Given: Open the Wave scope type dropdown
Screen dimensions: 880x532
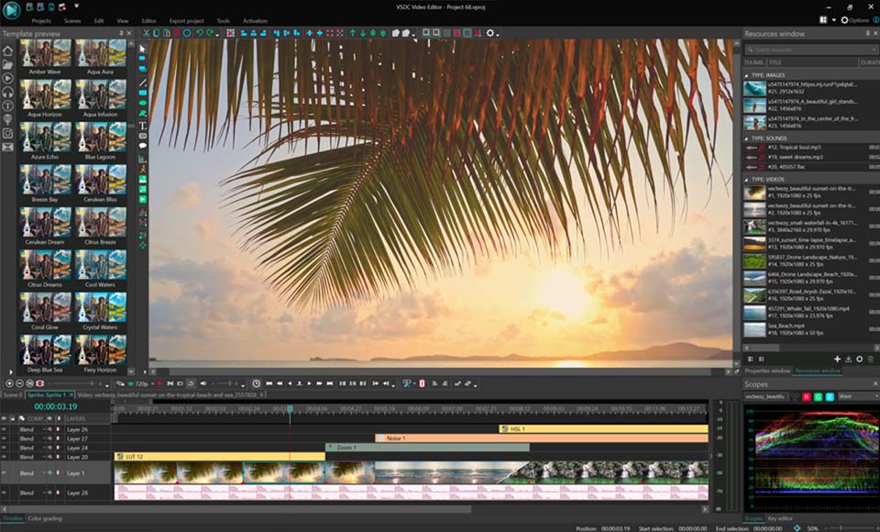Looking at the screenshot, I should click(858, 396).
